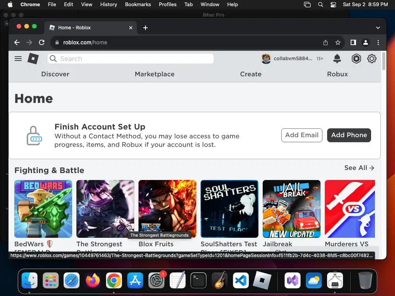Click See All for Fighting & Battle

(359, 168)
